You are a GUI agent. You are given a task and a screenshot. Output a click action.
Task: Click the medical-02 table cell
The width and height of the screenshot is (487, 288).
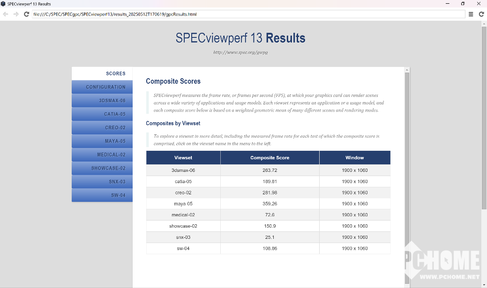[x=183, y=215]
